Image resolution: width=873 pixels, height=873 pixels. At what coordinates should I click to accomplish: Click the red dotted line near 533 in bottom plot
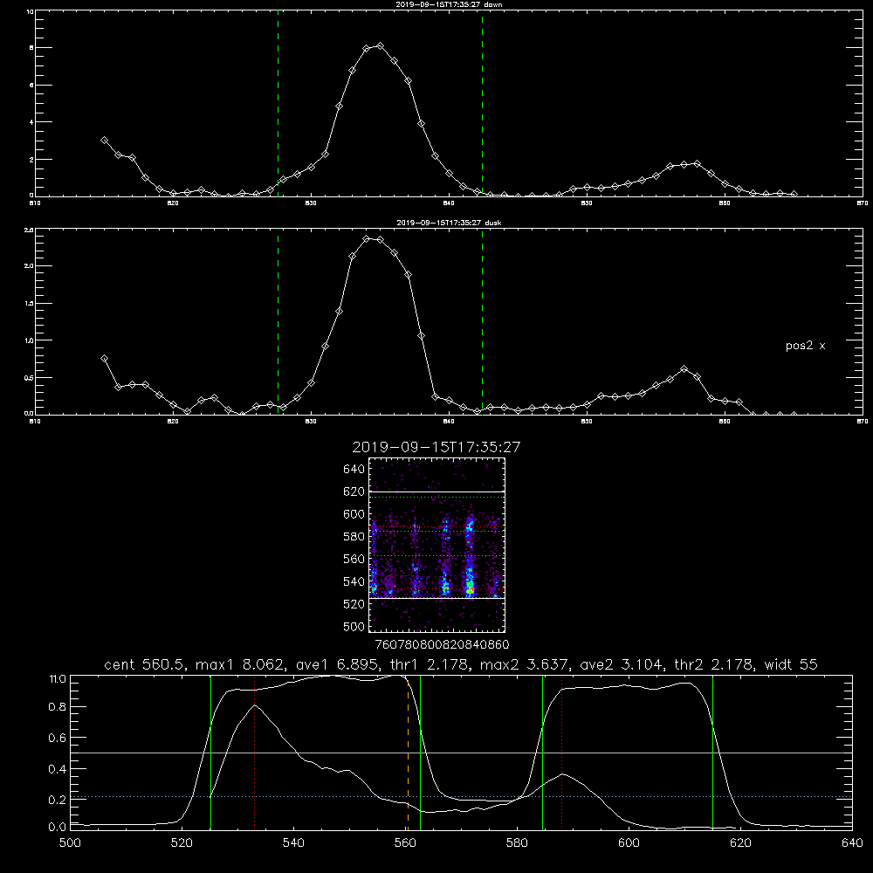[x=254, y=752]
